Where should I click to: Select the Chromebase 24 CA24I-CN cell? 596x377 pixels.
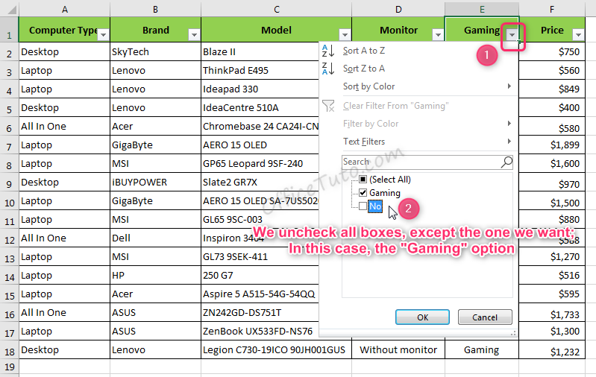coord(260,127)
